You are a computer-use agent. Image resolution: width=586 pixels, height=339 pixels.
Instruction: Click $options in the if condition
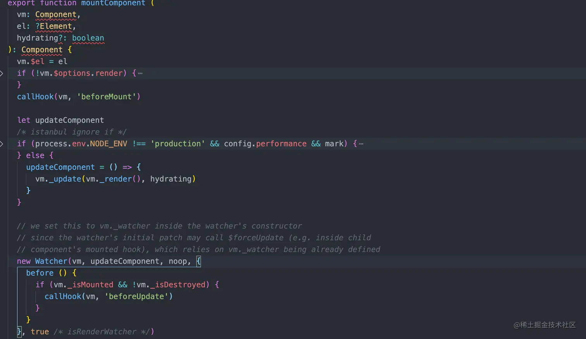coord(72,73)
